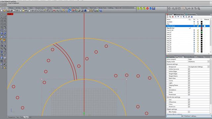Open the layer filter funnel icon
The width and height of the screenshot is (212, 119).
[184, 17]
